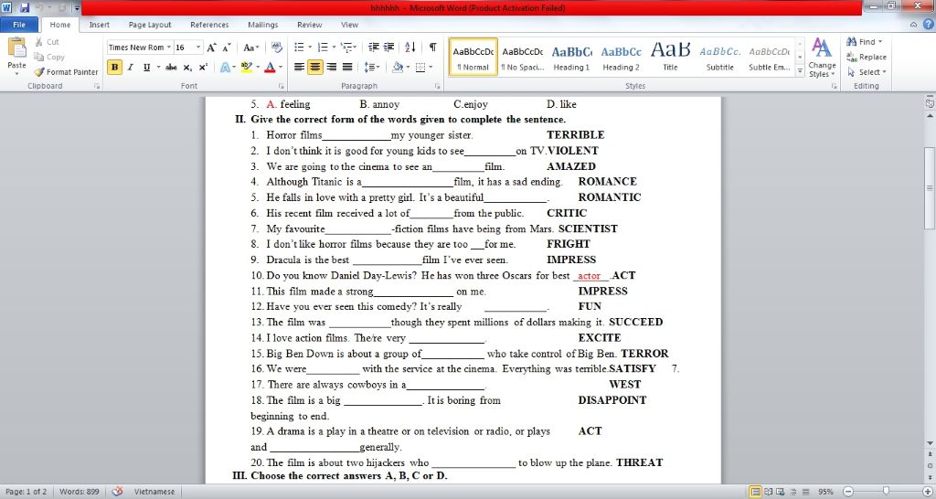Apply the text highlight color

click(x=246, y=68)
